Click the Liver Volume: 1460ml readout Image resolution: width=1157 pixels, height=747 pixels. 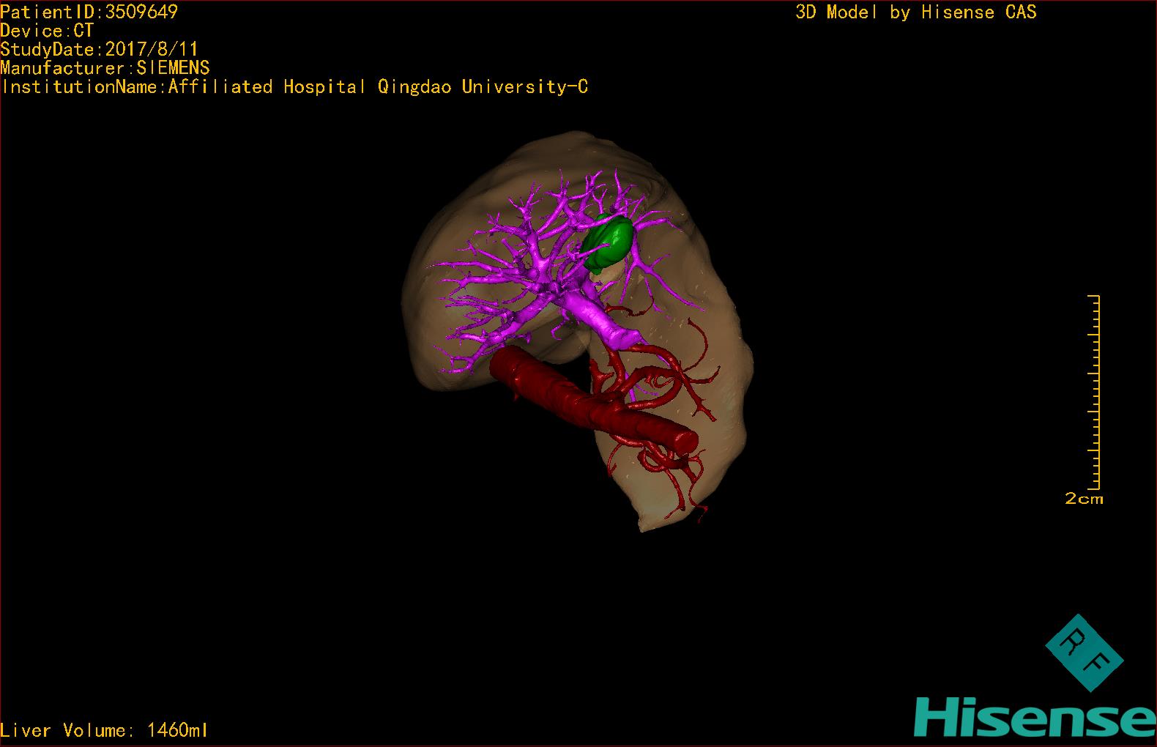click(104, 730)
